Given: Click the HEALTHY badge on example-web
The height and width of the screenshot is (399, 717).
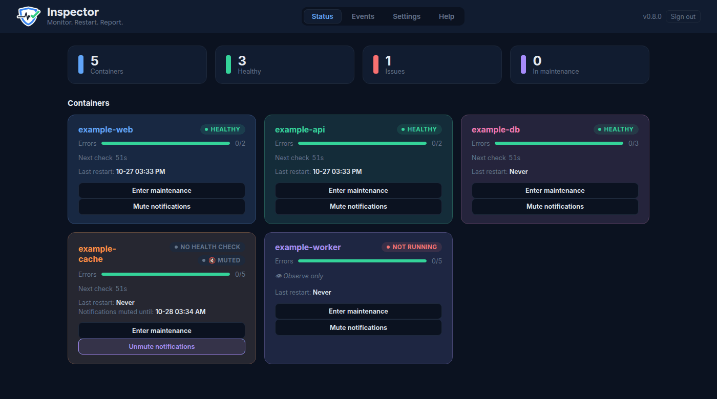Looking at the screenshot, I should [223, 129].
